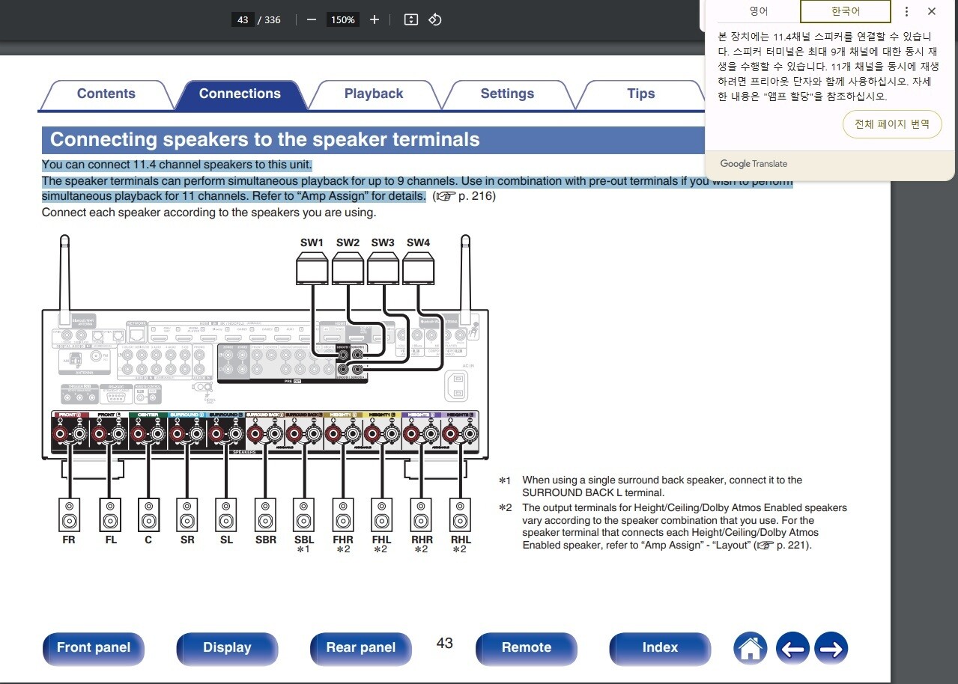The image size is (958, 684).
Task: Go to previous page with left arrow
Action: pyautogui.click(x=792, y=649)
